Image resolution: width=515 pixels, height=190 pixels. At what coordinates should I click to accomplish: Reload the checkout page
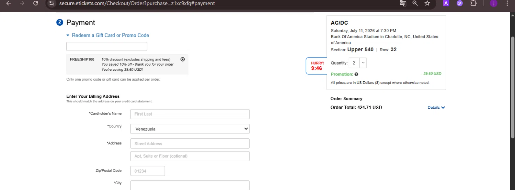click(36, 3)
